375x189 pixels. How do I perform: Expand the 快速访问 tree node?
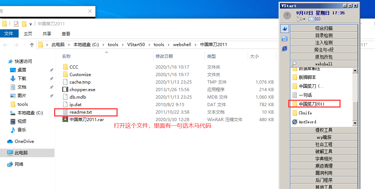(x=4, y=61)
